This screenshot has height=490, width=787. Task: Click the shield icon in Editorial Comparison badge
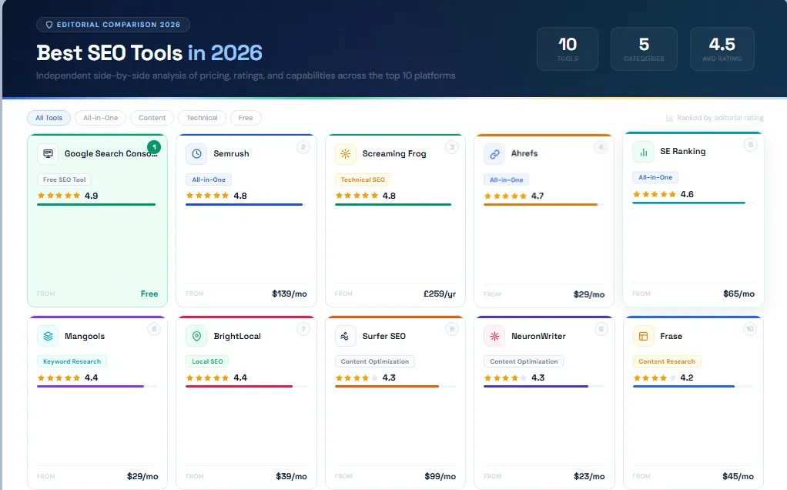[49, 25]
